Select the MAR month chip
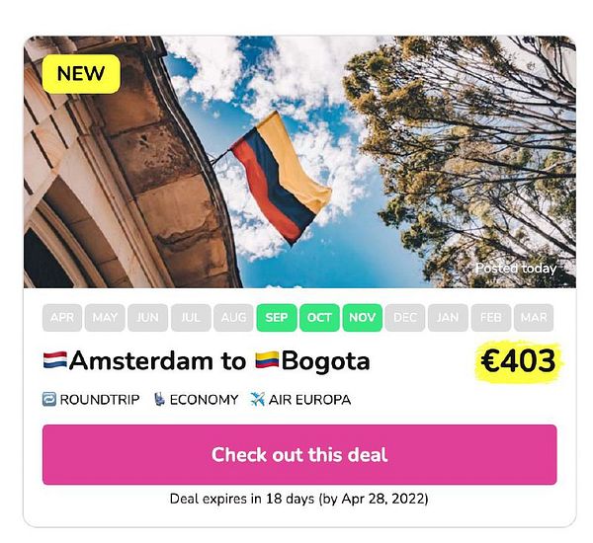This screenshot has width=593, height=543. point(535,318)
